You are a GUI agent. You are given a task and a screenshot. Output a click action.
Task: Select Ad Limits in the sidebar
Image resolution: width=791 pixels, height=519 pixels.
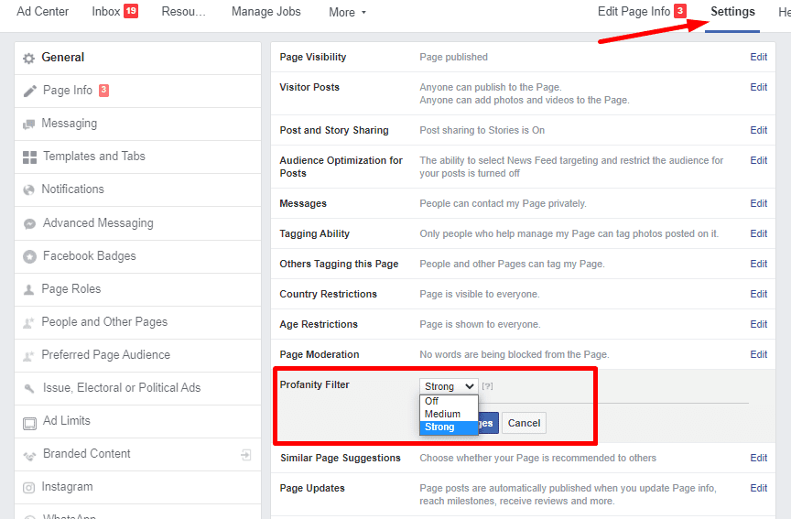[137, 422]
